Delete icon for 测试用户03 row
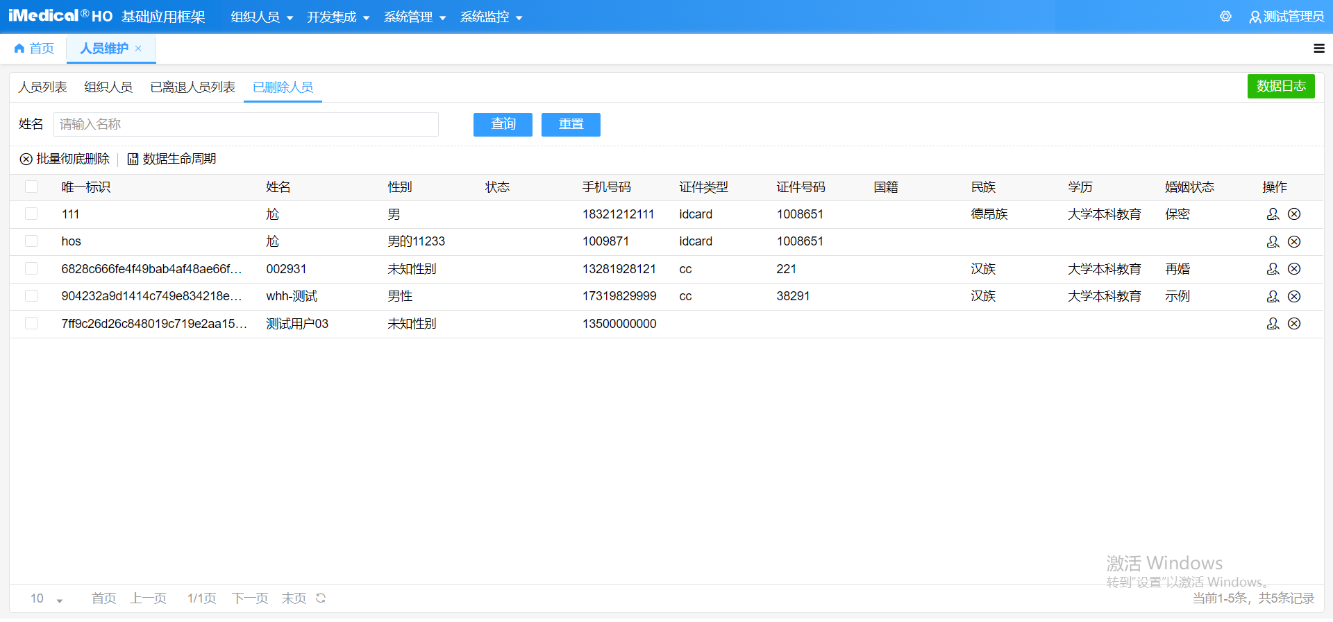This screenshot has height=622, width=1333. point(1294,324)
